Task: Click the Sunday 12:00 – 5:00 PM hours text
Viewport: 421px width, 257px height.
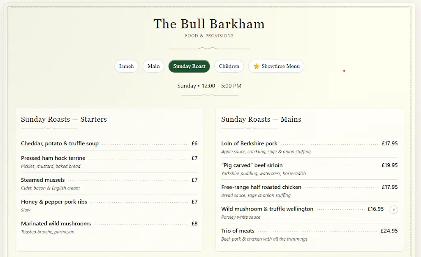Action: (x=209, y=86)
